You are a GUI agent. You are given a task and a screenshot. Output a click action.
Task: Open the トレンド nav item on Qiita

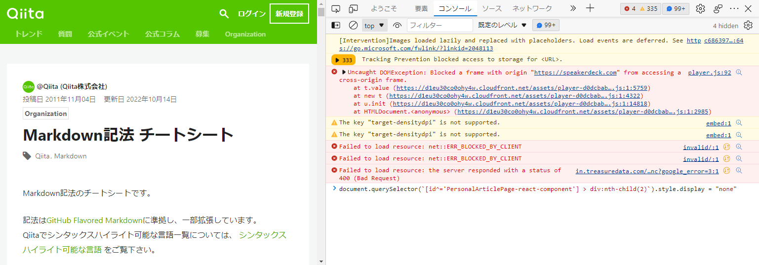[x=29, y=34]
